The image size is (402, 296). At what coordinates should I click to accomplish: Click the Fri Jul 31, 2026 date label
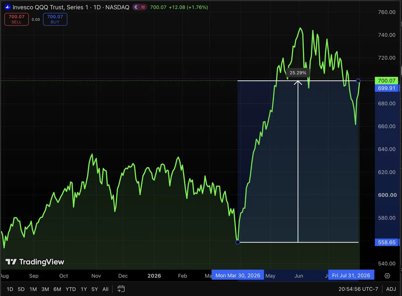351,276
